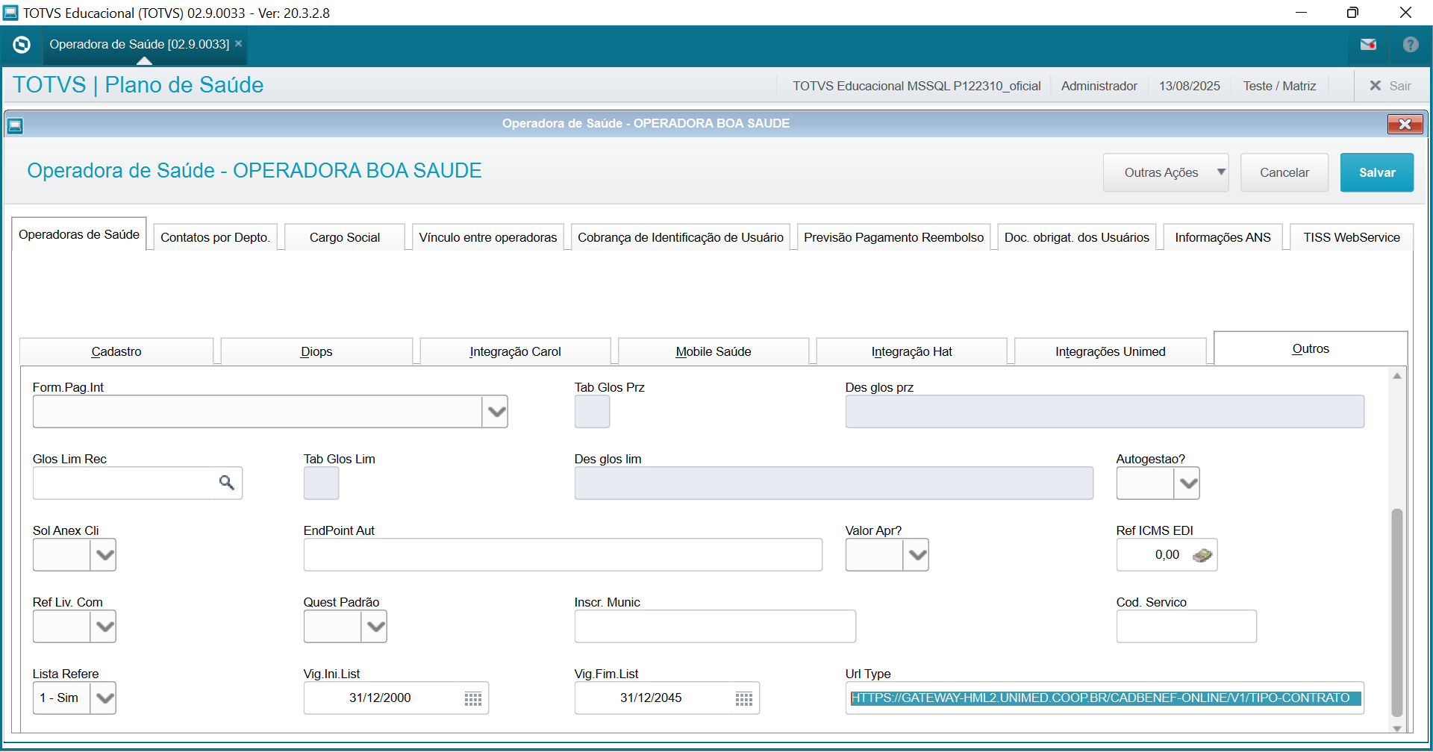Click the Des glos prz field
The image size is (1433, 752).
(x=1105, y=412)
